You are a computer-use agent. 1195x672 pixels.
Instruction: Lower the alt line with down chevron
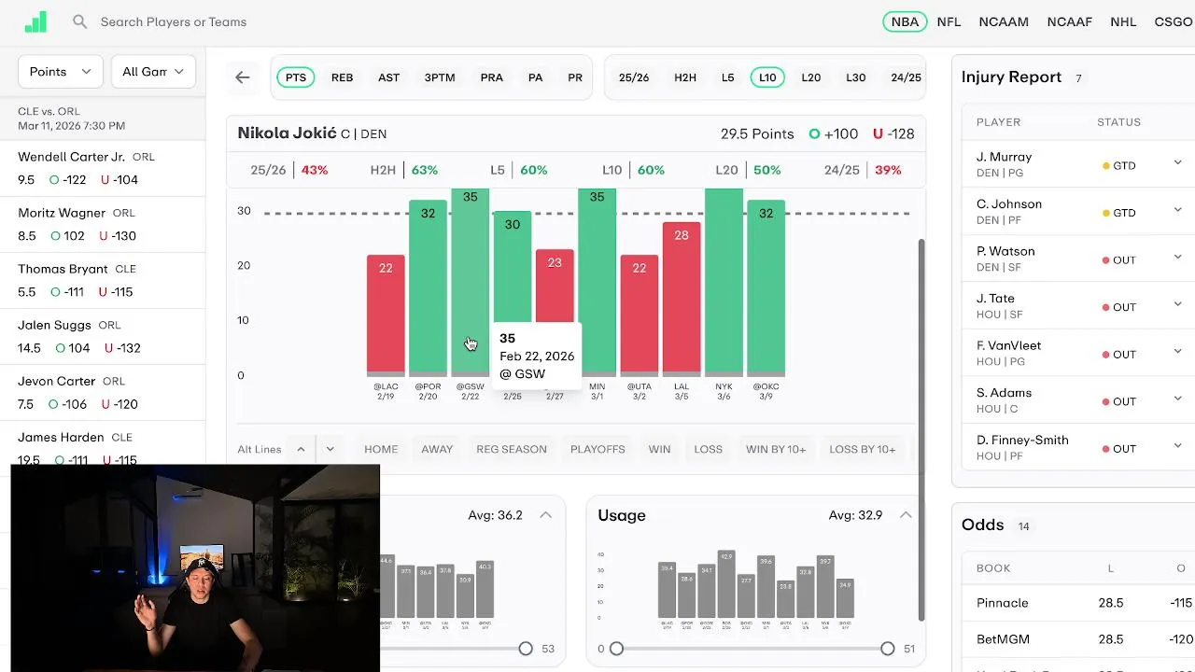point(330,450)
